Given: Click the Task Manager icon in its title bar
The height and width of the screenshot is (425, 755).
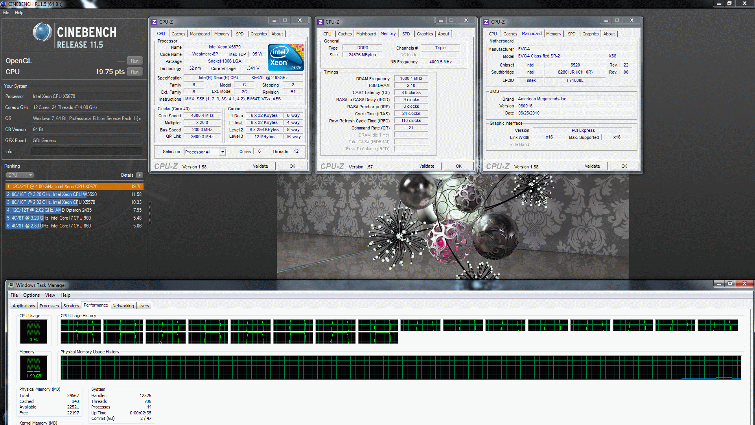Looking at the screenshot, I should [11, 285].
